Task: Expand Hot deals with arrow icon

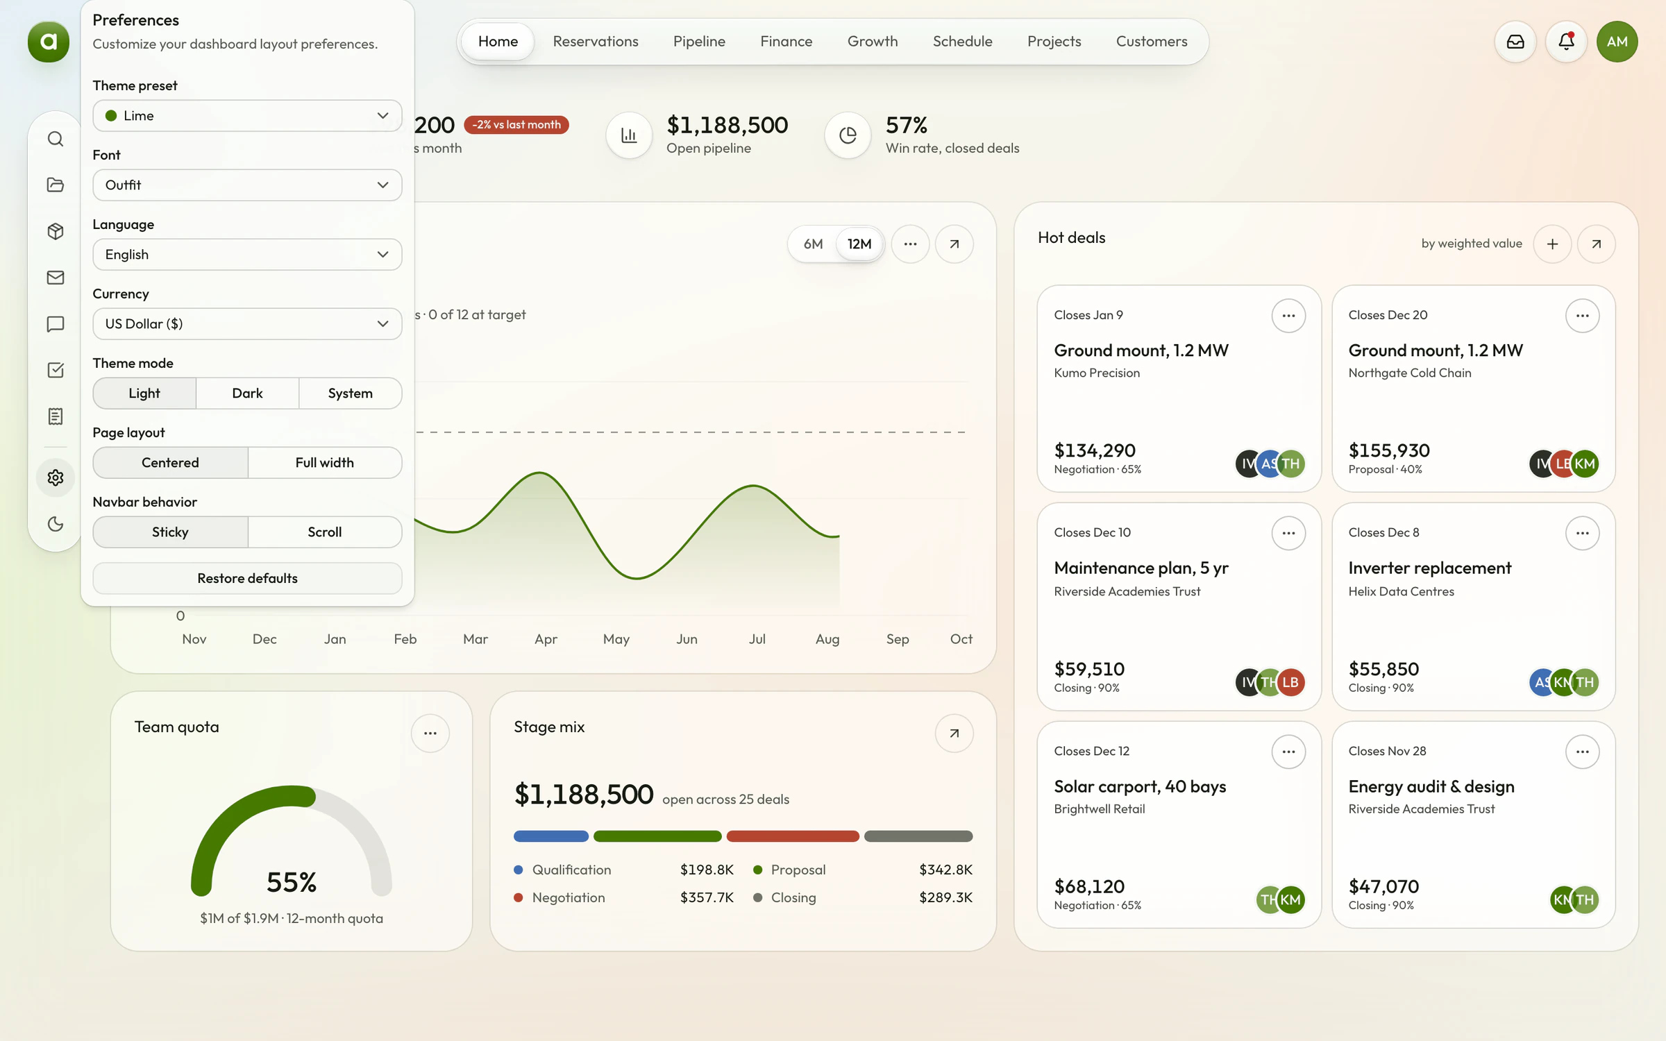Action: [x=1597, y=244]
